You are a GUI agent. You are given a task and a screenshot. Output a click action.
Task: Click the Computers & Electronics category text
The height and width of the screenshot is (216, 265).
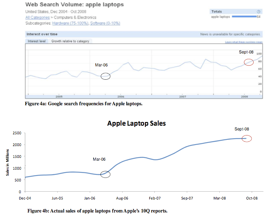pyautogui.click(x=75, y=17)
